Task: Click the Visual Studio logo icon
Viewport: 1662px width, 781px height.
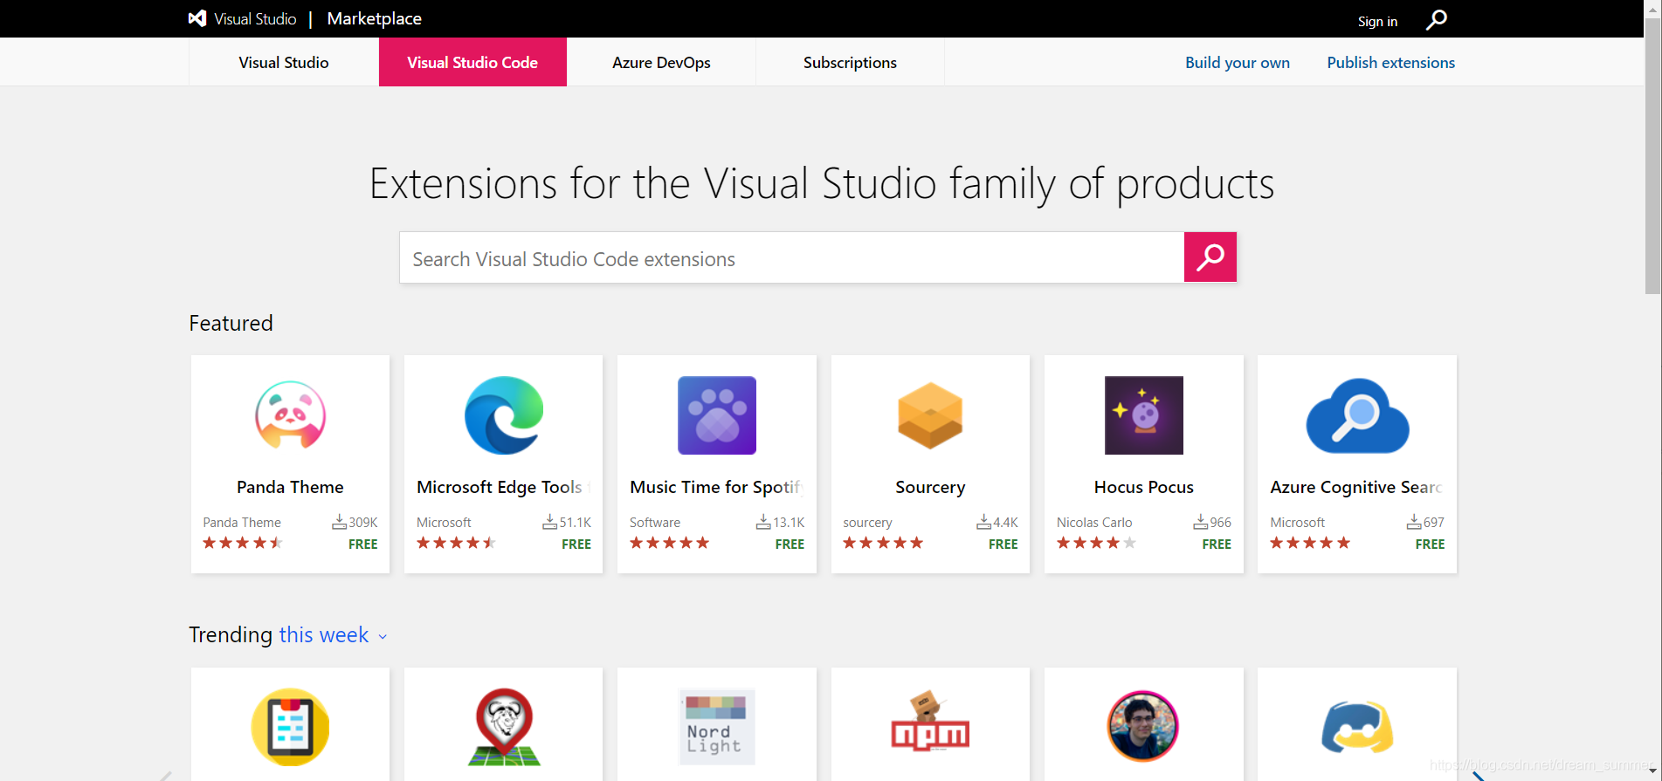Action: click(197, 18)
